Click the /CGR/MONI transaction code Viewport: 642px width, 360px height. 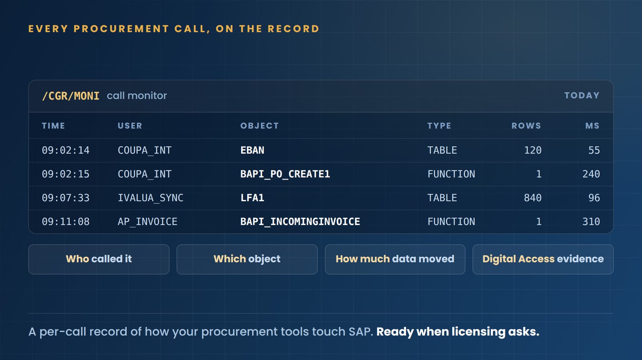71,96
